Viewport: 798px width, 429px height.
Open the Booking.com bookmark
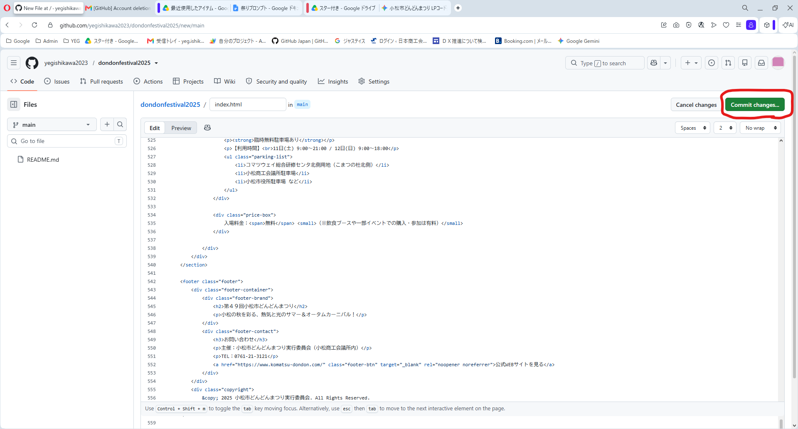click(523, 41)
